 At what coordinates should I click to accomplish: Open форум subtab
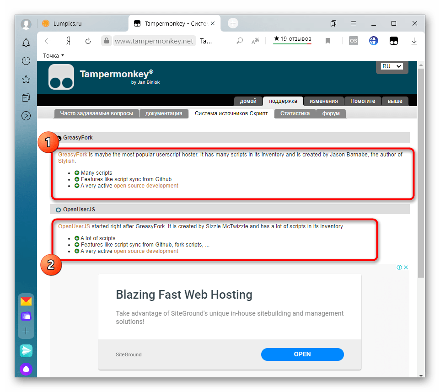coord(331,113)
